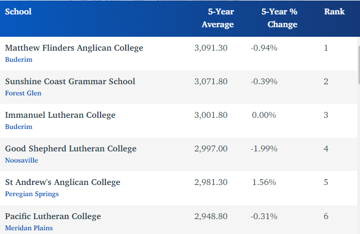
Task: Open Good Shepherd Lutheran College entry
Action: (71, 149)
